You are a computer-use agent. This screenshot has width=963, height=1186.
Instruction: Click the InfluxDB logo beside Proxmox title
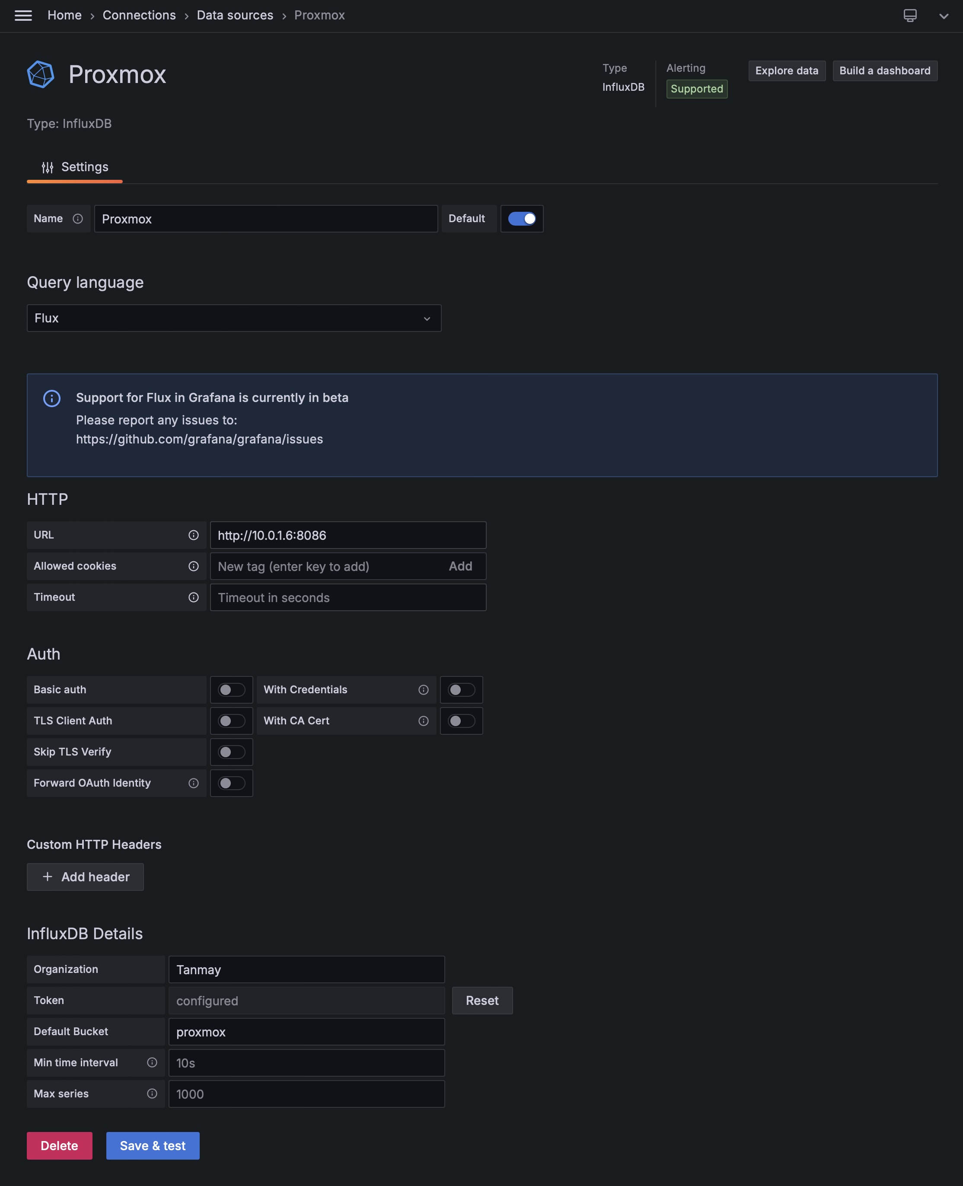pyautogui.click(x=41, y=74)
